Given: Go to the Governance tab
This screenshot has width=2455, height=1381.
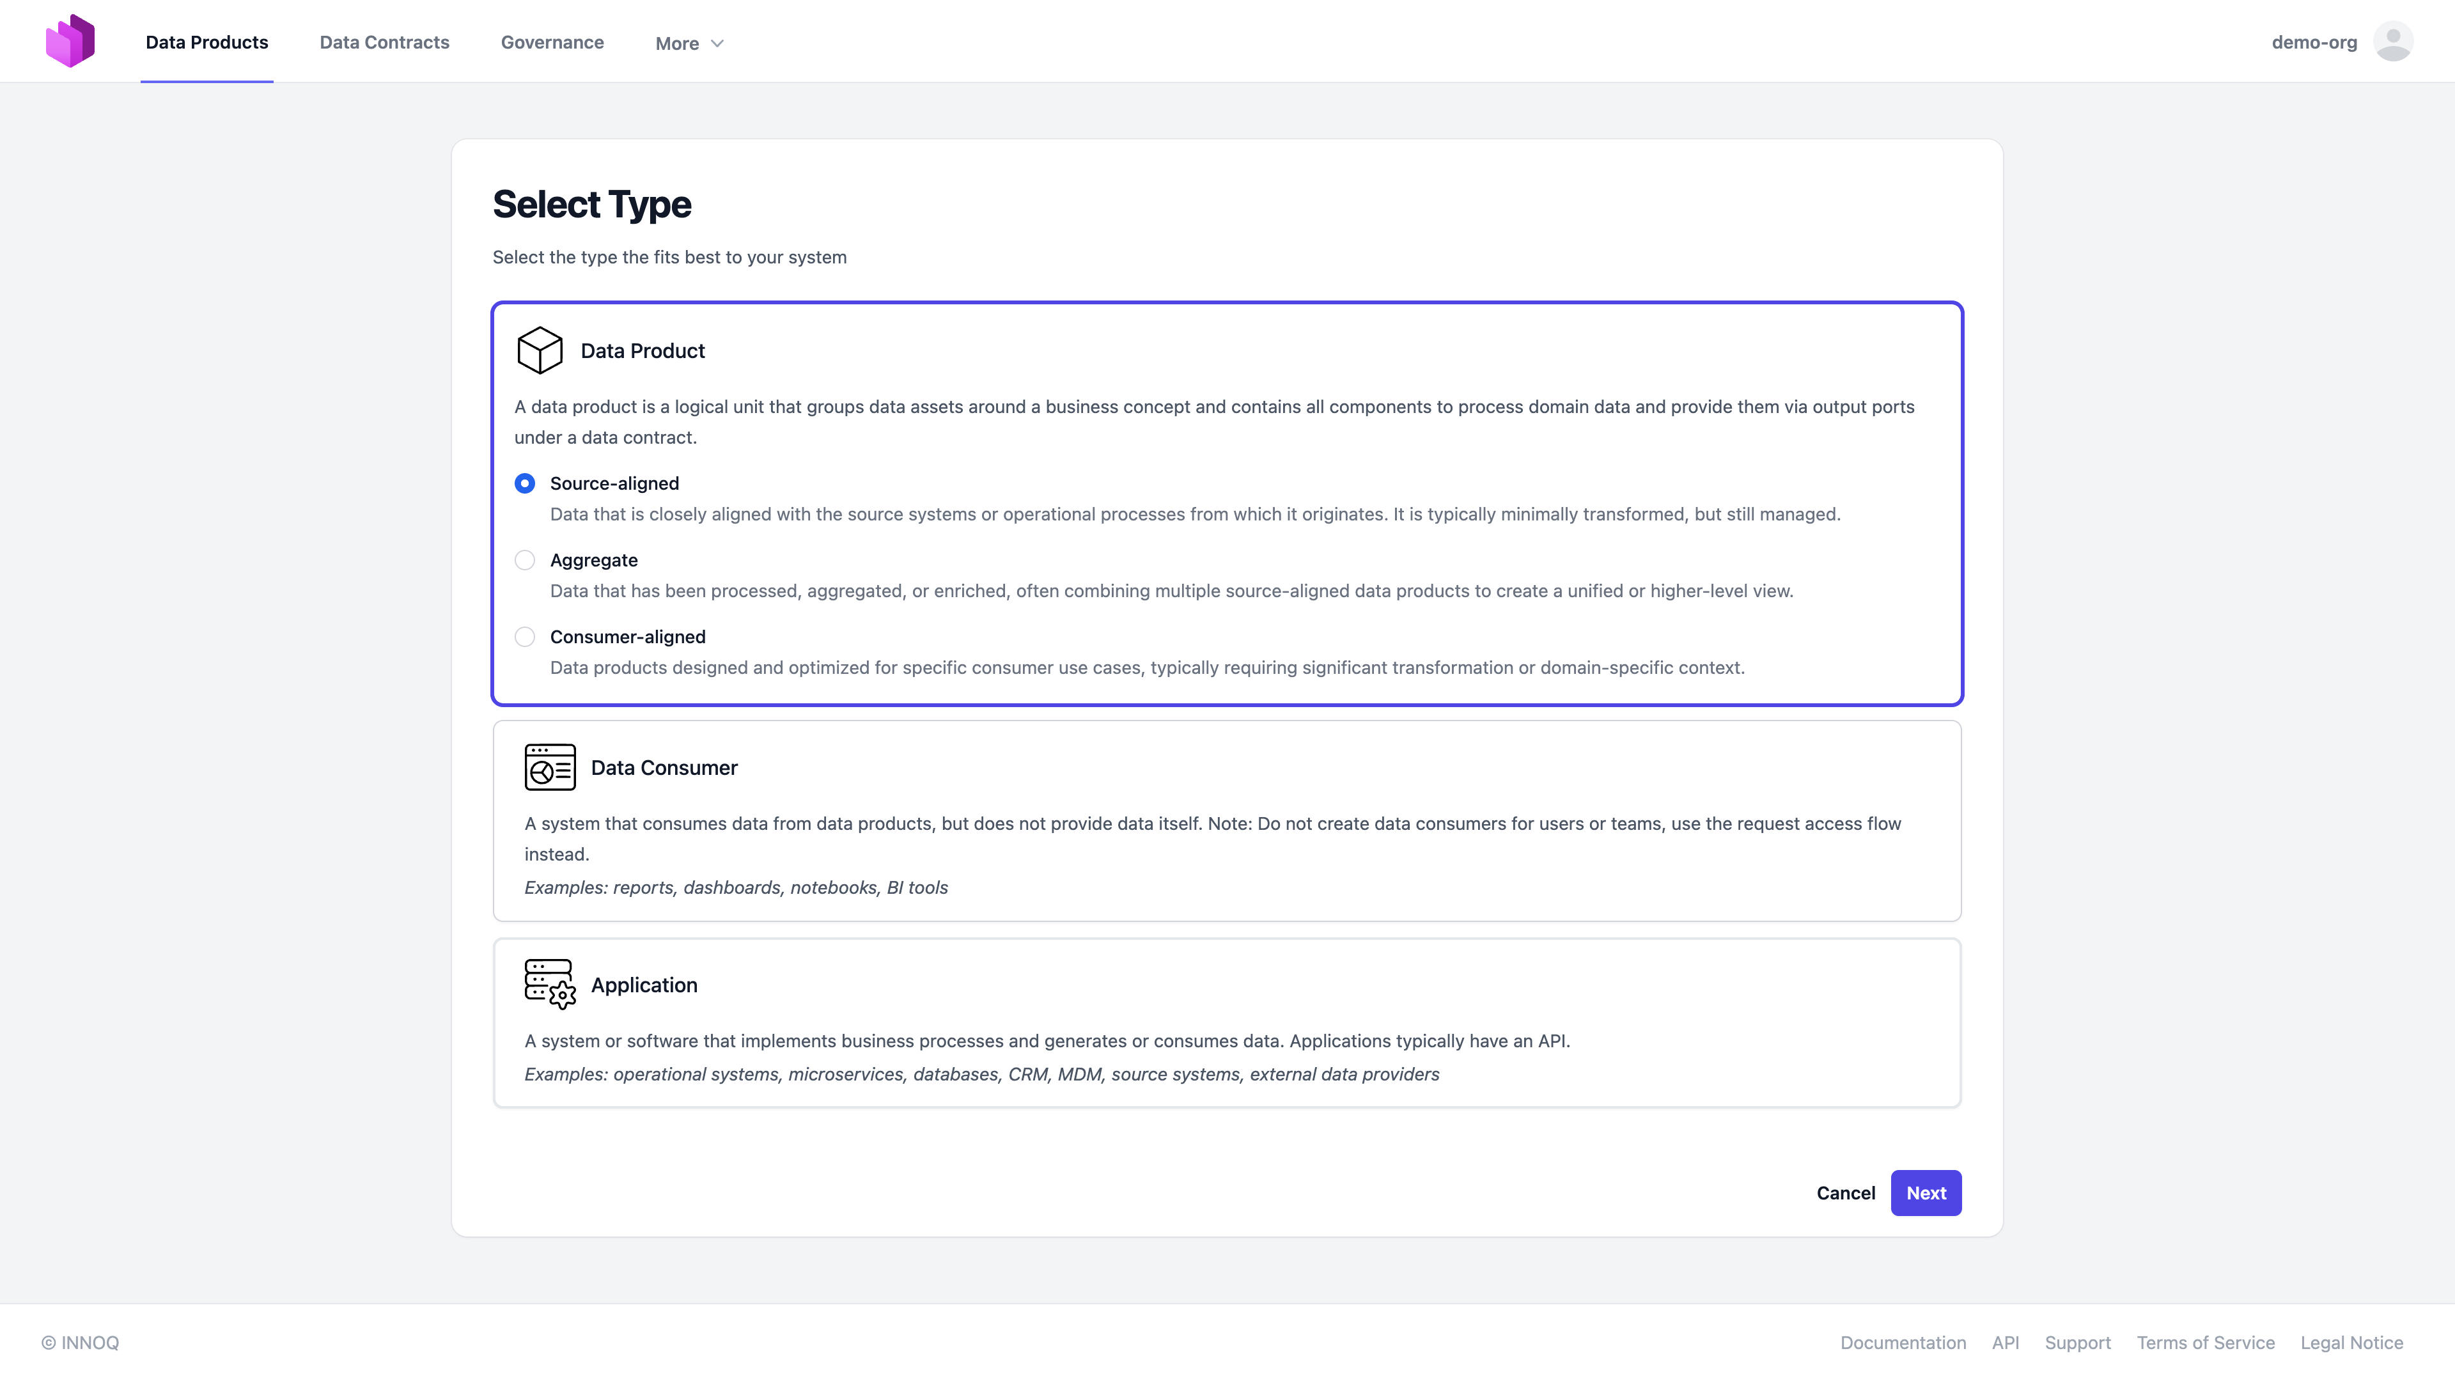Looking at the screenshot, I should pyautogui.click(x=552, y=42).
